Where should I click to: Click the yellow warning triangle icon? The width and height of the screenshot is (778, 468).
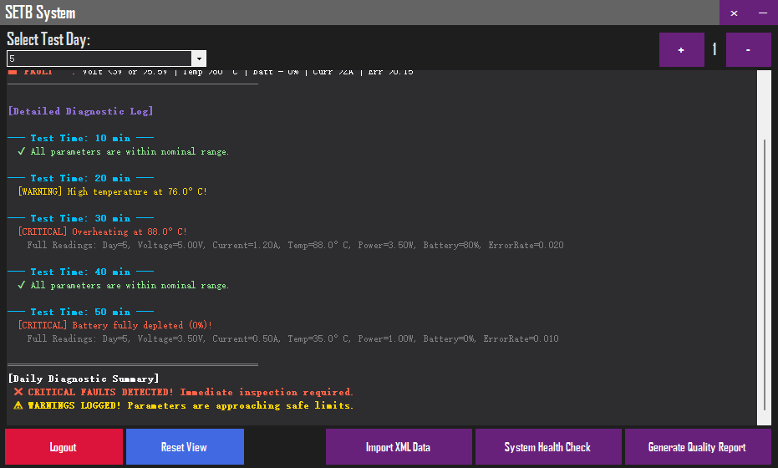click(x=18, y=405)
